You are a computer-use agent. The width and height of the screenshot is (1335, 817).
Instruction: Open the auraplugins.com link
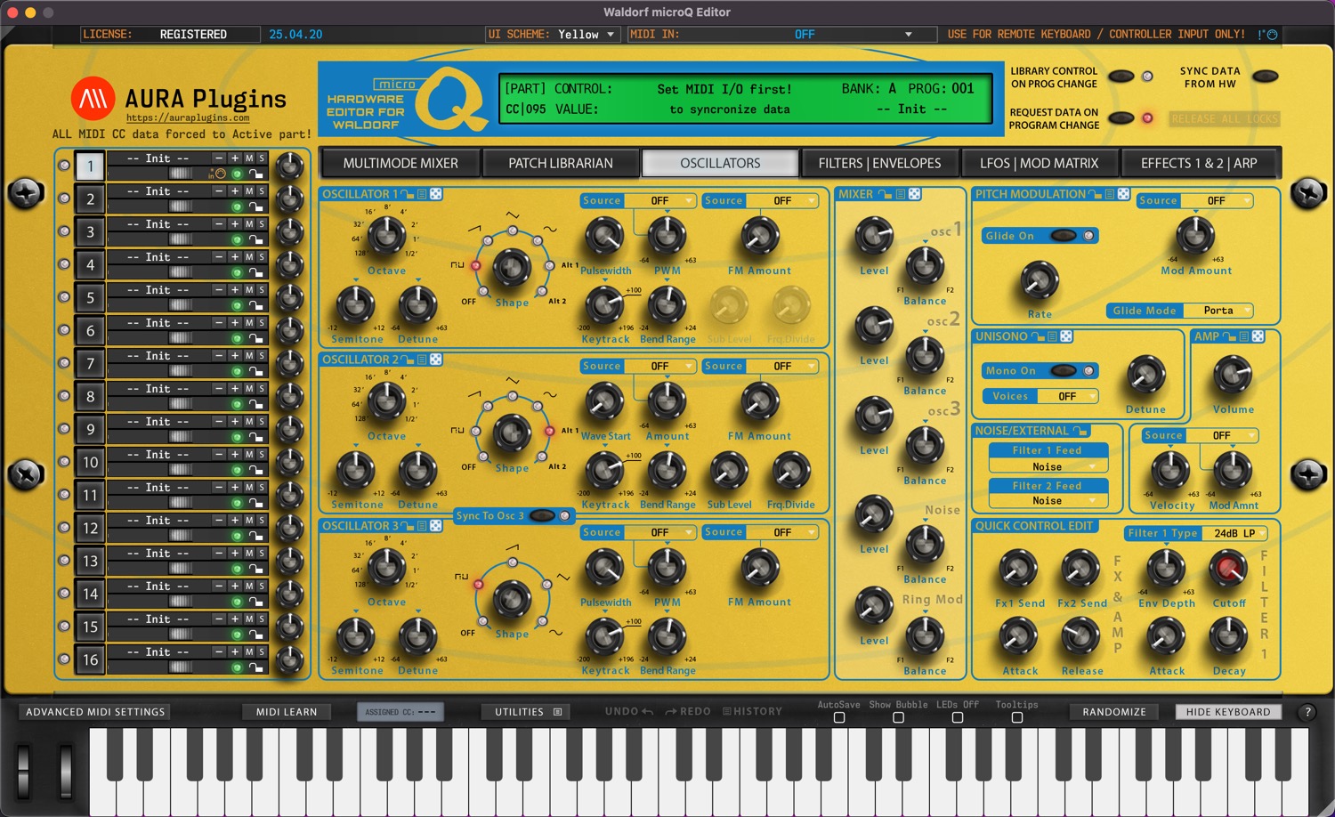[x=188, y=117]
